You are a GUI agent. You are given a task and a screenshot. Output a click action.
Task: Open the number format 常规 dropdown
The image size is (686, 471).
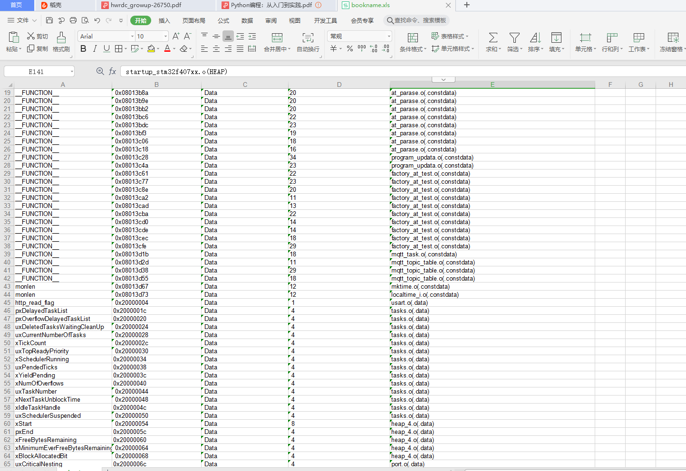pos(389,36)
